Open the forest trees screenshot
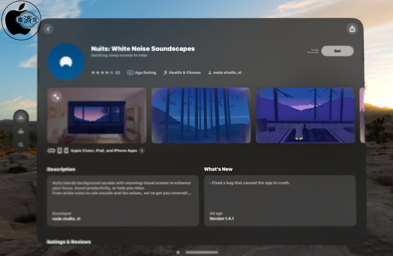Screen dimensions: 393x256 point(201,116)
